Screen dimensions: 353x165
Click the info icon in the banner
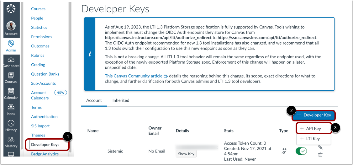pyautogui.click(x=90, y=54)
